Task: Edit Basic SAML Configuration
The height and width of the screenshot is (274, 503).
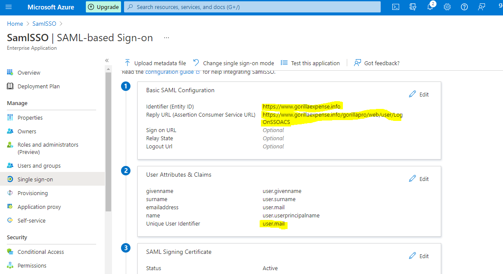Action: (x=419, y=94)
